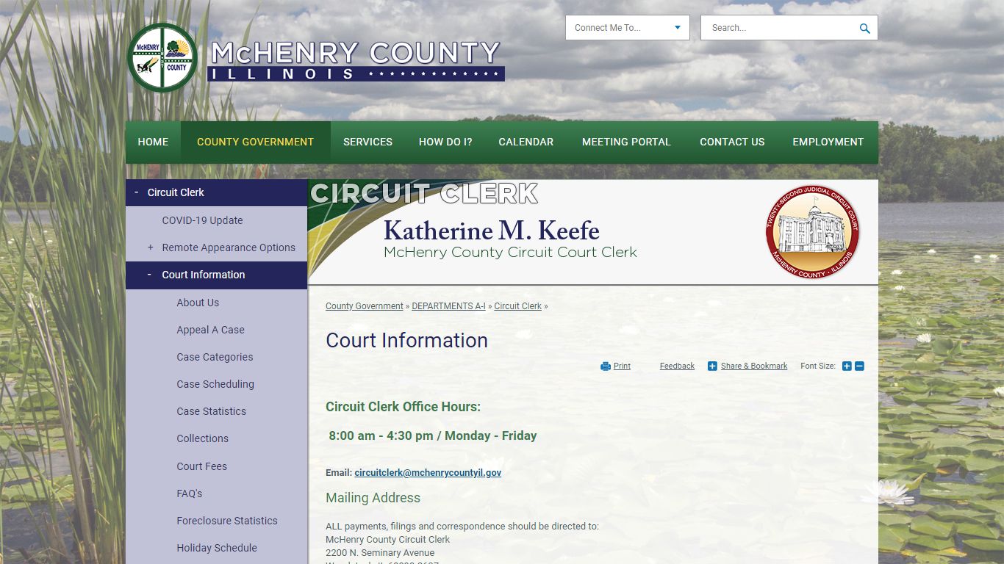Viewport: 1004px width, 564px height.
Task: Click the Share & Bookmark link
Action: coord(754,366)
